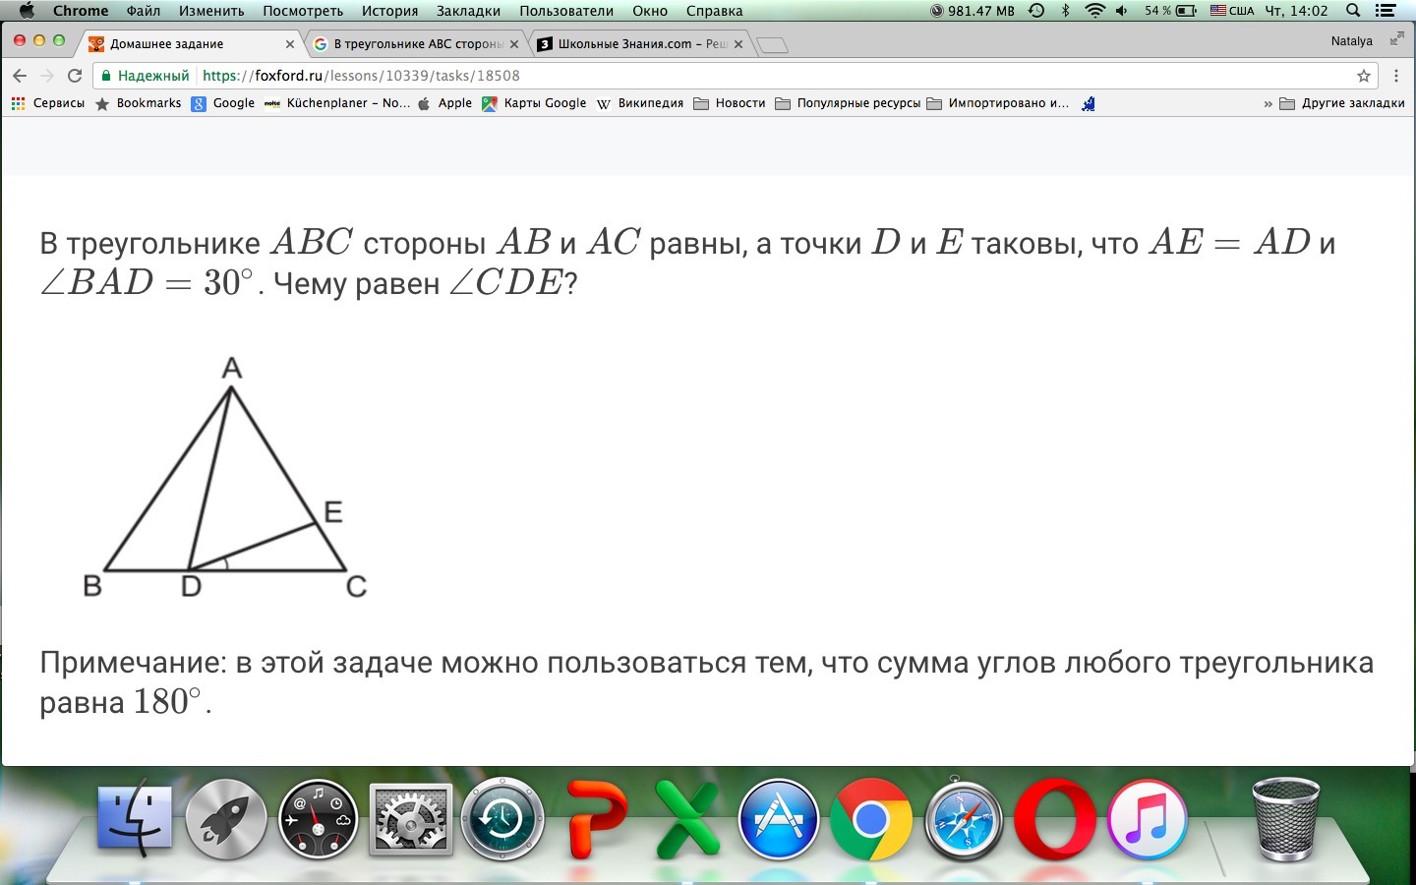
Task: Expand the Импортировано и… bookmarks folder
Action: pyautogui.click(x=998, y=103)
